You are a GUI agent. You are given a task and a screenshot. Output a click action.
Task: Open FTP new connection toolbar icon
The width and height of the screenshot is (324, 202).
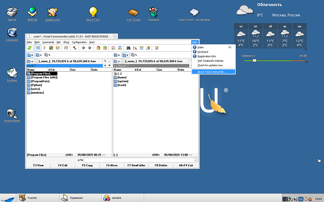coord(120,48)
